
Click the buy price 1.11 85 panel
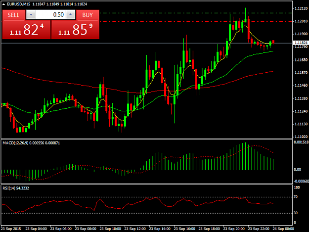(x=75, y=30)
